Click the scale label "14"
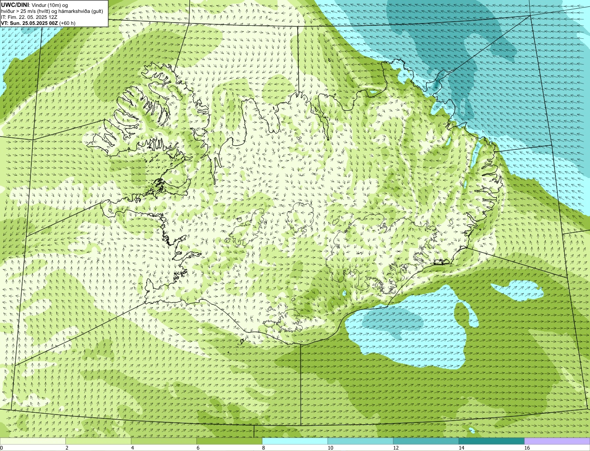This screenshot has width=590, height=451. pos(461,448)
